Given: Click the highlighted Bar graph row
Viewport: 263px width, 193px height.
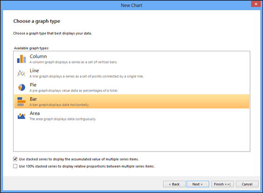Looking at the screenshot, I should coord(131,102).
